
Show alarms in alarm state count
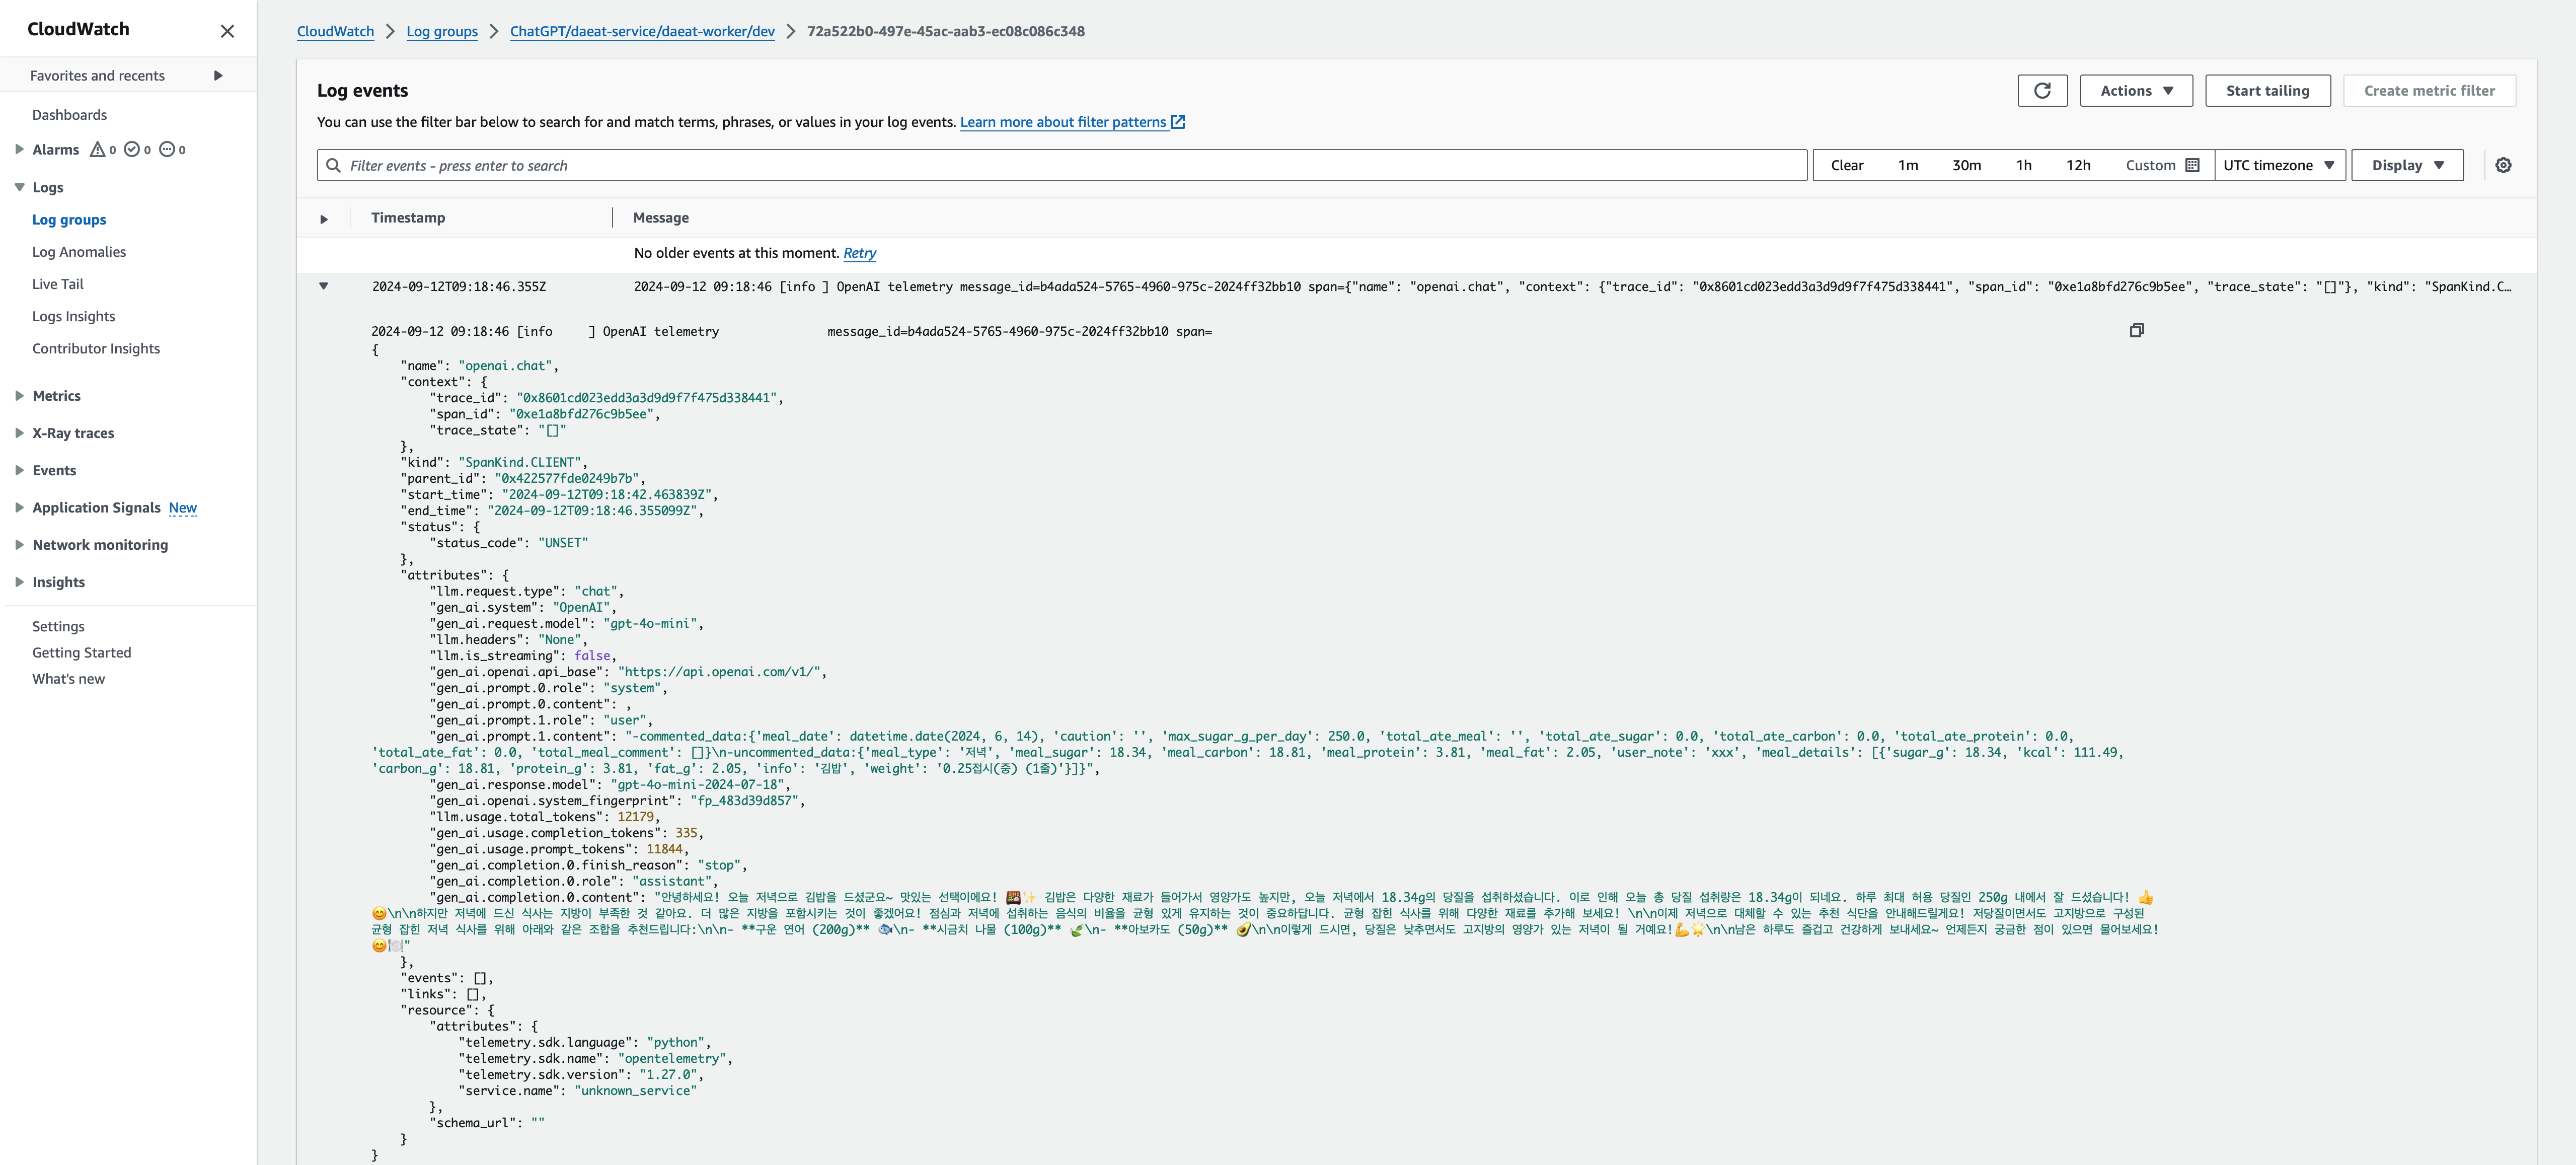coord(102,150)
